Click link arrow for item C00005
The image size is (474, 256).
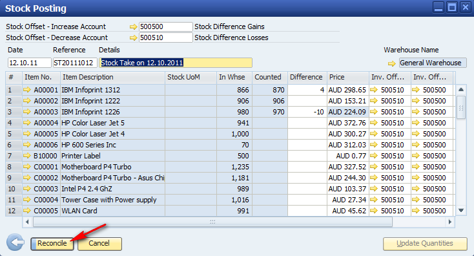tap(27, 210)
